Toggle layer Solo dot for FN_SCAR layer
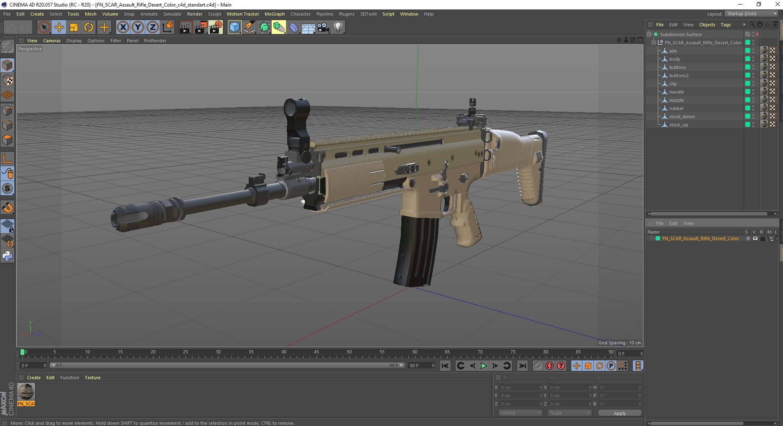783x426 pixels. (x=748, y=238)
